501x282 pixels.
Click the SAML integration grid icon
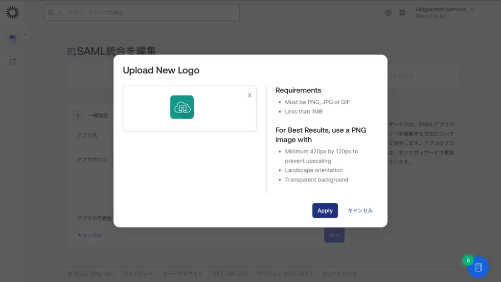[72, 51]
